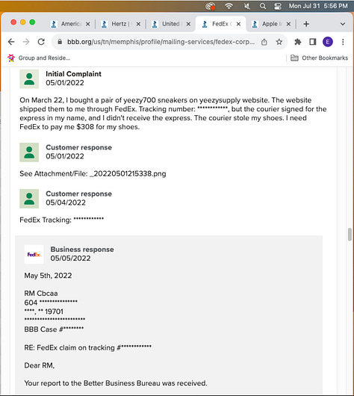Image resolution: width=354 pixels, height=396 pixels.
Task: Close the FedEx tab
Action: [x=238, y=24]
